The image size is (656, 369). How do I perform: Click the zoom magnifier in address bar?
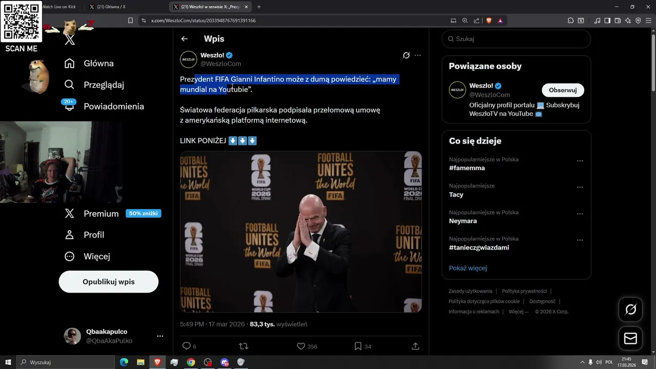point(465,20)
